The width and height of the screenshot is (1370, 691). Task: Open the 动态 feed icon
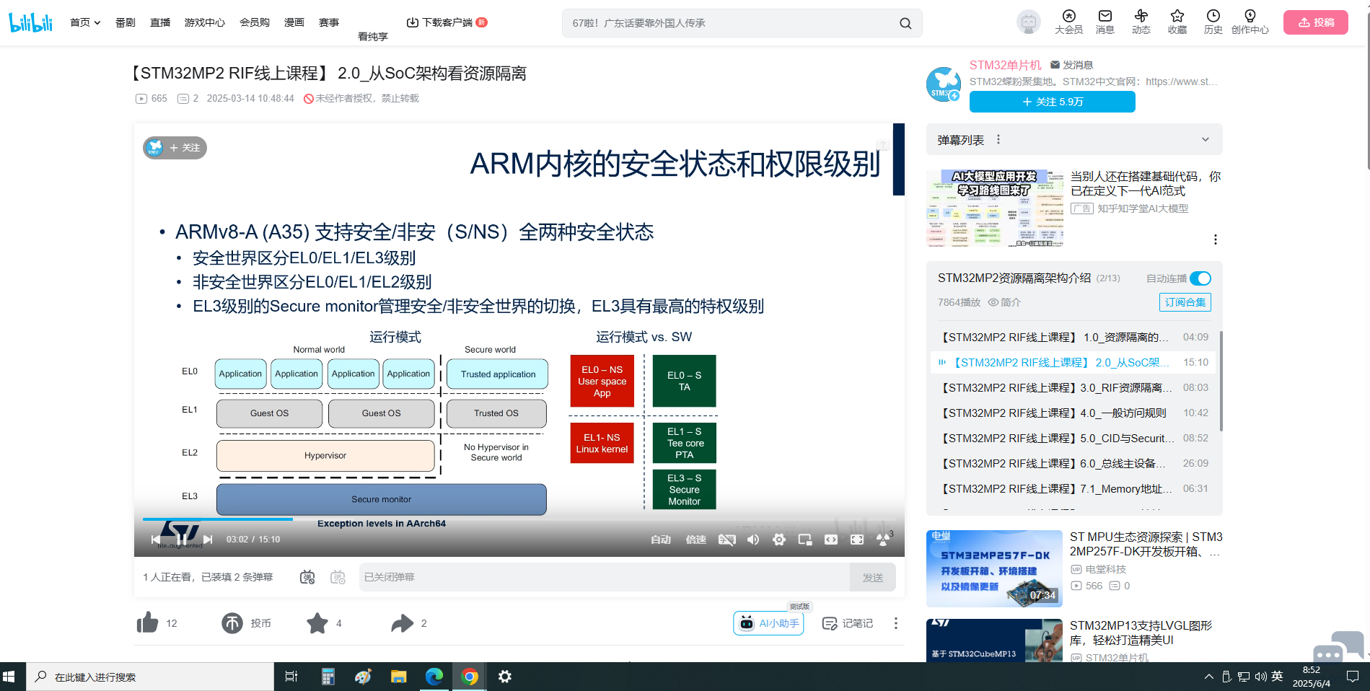[1141, 22]
